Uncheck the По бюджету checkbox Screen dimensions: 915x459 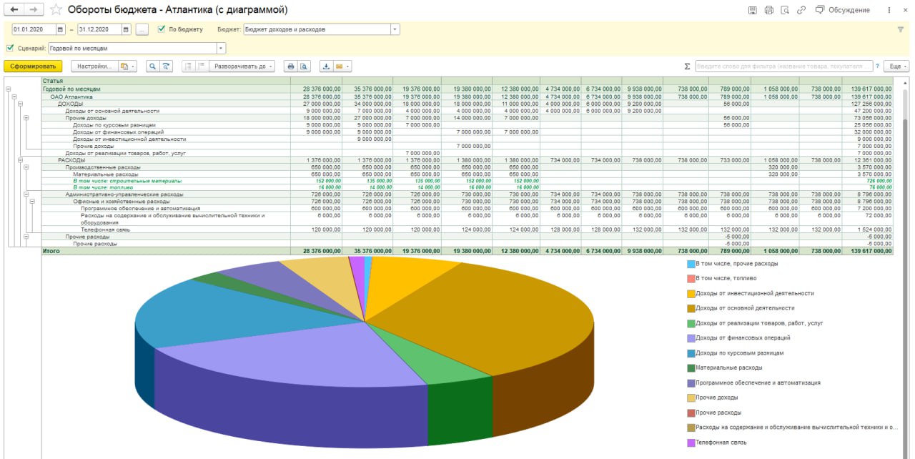162,29
